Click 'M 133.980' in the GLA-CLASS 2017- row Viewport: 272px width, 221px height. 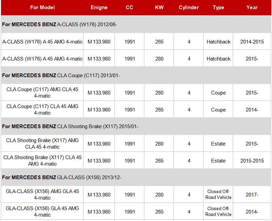click(x=99, y=194)
